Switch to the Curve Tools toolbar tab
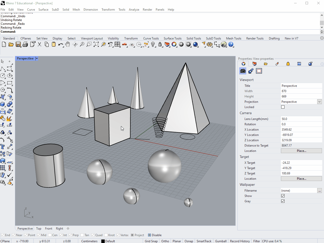324x243 pixels. [x=151, y=38]
